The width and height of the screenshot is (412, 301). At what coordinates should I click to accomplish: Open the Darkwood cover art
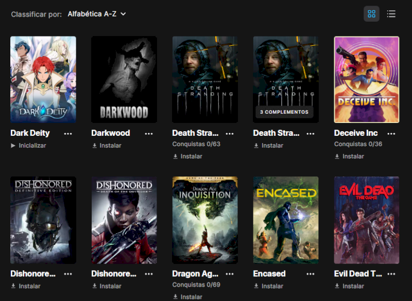pos(124,80)
